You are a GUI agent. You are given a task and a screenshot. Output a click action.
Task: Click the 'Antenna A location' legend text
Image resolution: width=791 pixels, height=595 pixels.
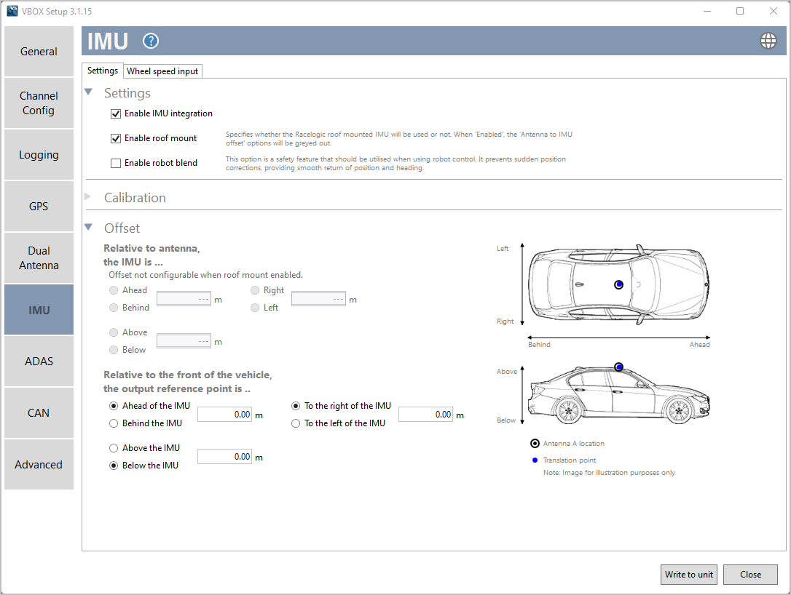573,444
